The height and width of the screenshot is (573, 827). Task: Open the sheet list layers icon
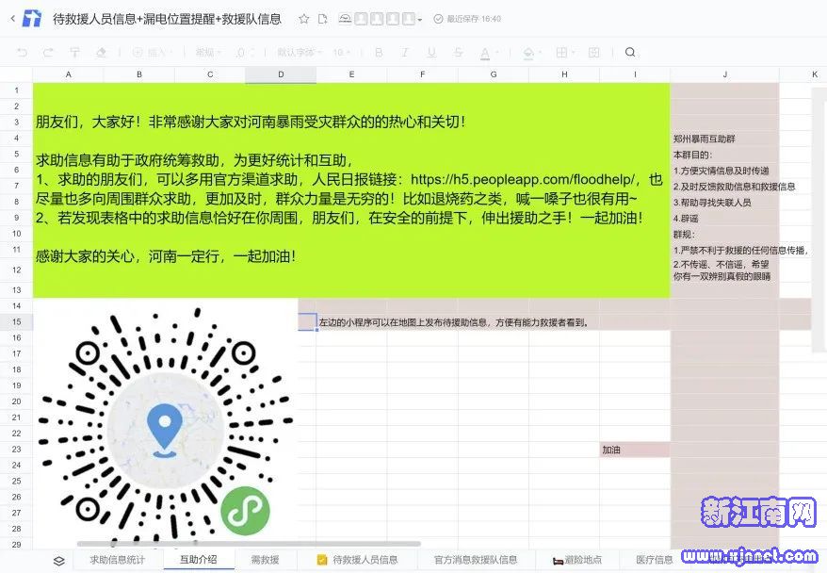[x=59, y=560]
